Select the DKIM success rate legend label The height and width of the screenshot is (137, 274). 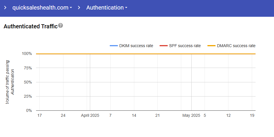pos(136,46)
